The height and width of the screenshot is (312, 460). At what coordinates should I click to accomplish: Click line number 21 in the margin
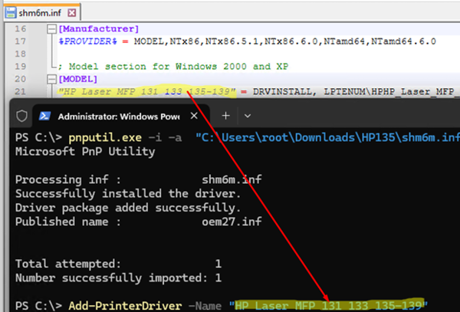21,92
